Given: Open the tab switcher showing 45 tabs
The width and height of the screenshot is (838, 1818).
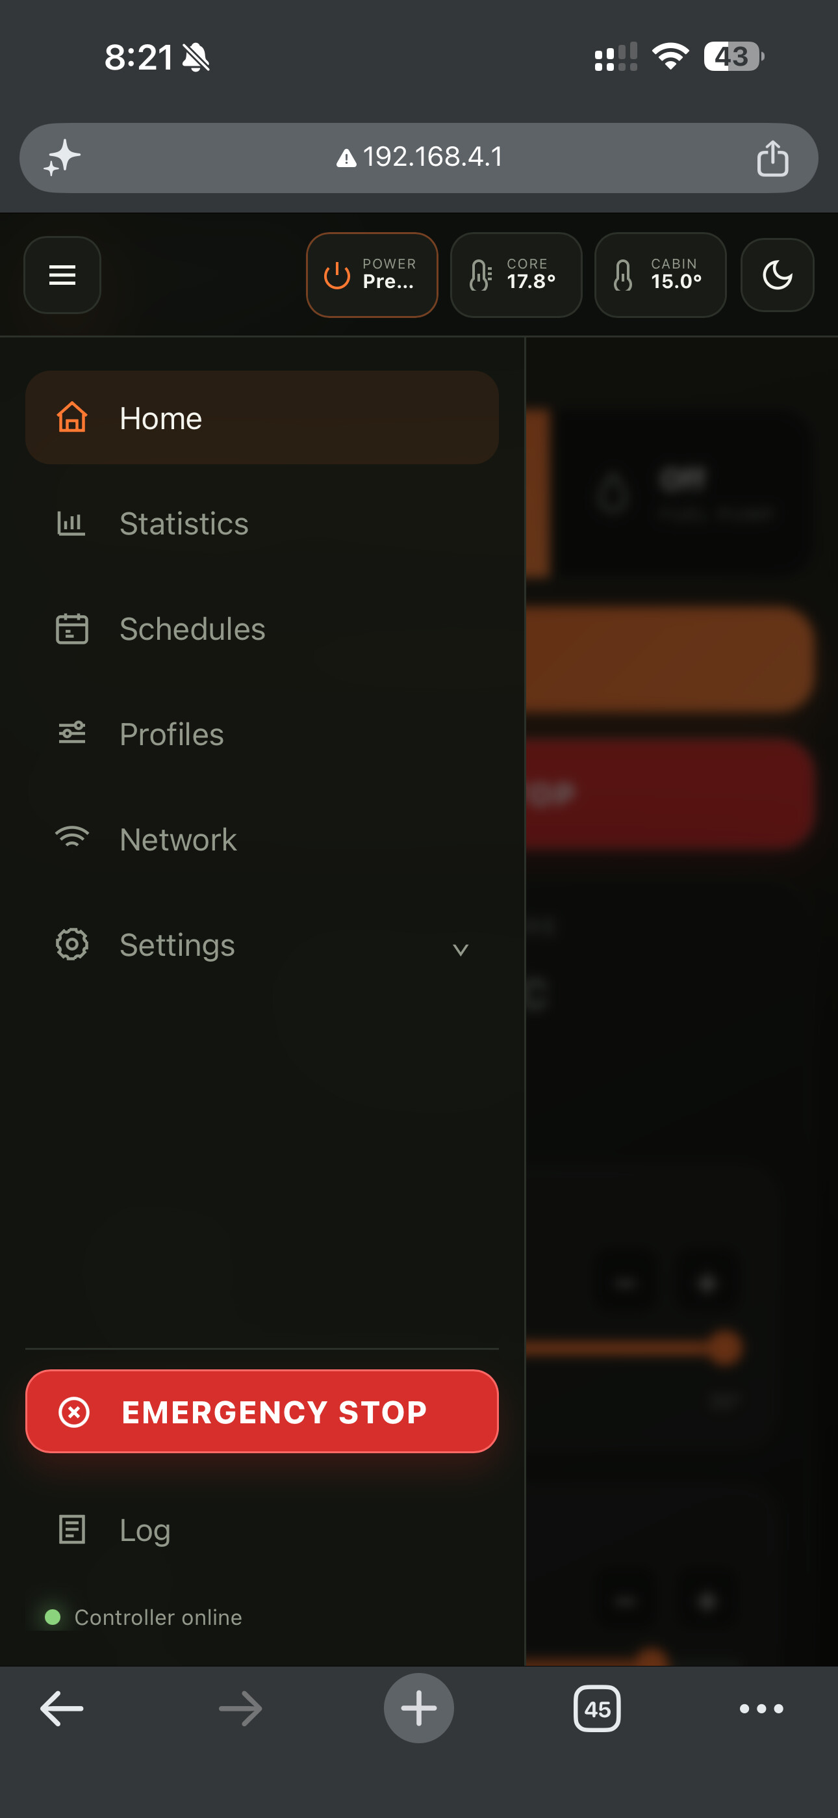Looking at the screenshot, I should (597, 1709).
